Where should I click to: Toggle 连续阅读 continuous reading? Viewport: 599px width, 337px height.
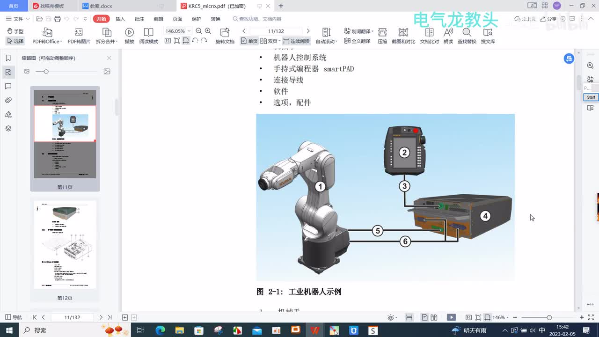point(296,41)
